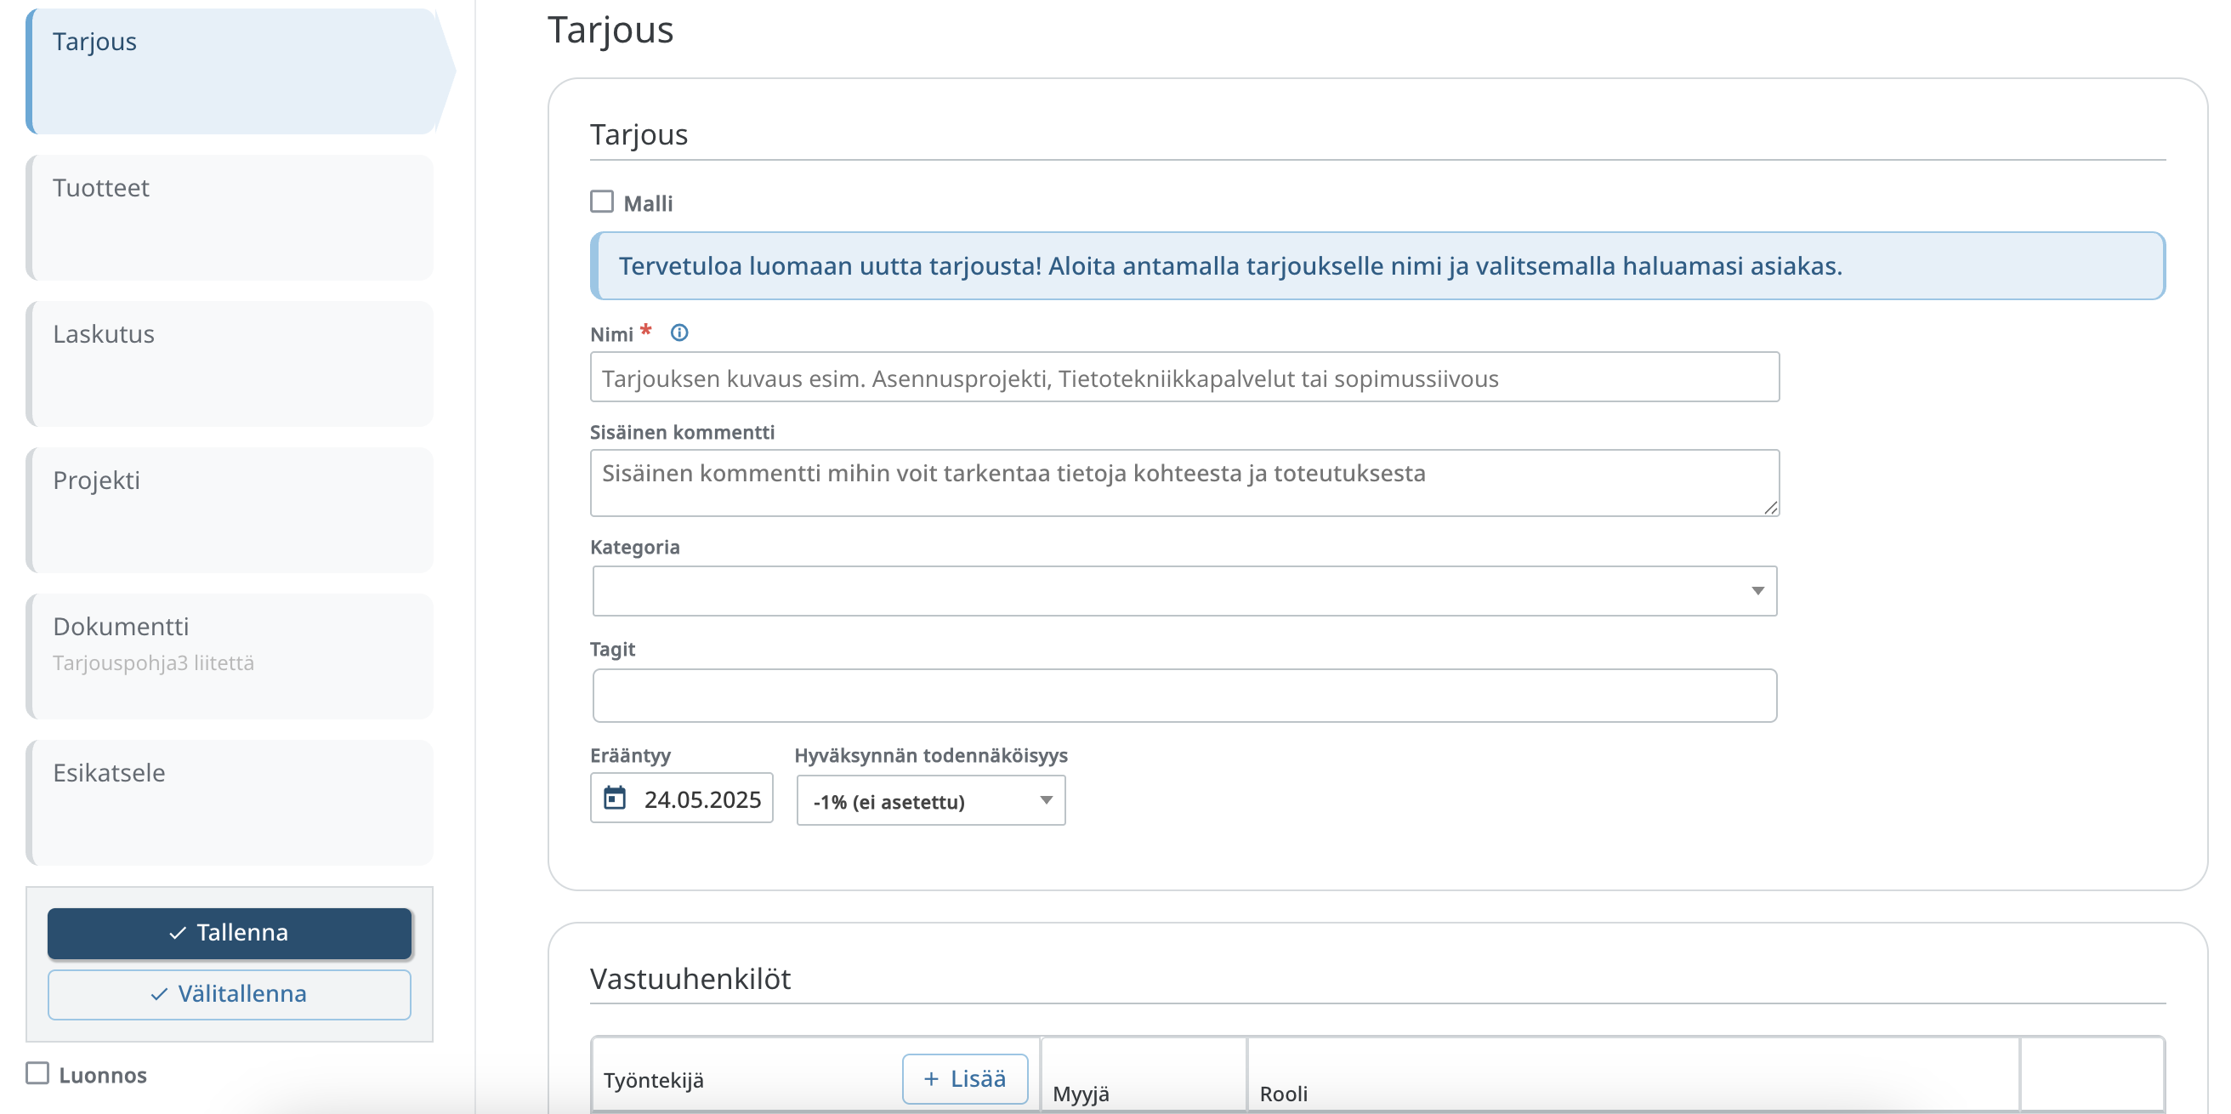The height and width of the screenshot is (1114, 2231).
Task: Switch to the Projekti step
Action: 230,509
